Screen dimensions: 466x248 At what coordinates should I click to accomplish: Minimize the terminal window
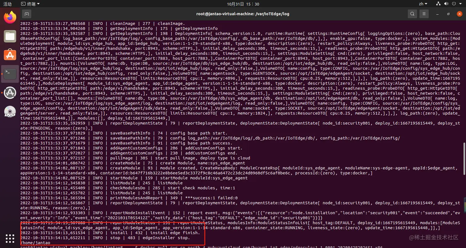[438, 14]
